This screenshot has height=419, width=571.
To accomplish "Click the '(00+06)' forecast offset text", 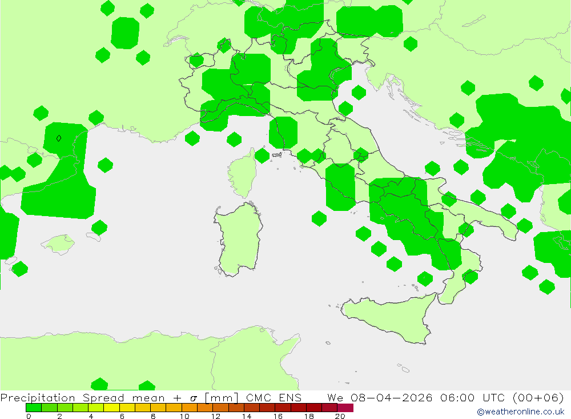I will point(538,397).
